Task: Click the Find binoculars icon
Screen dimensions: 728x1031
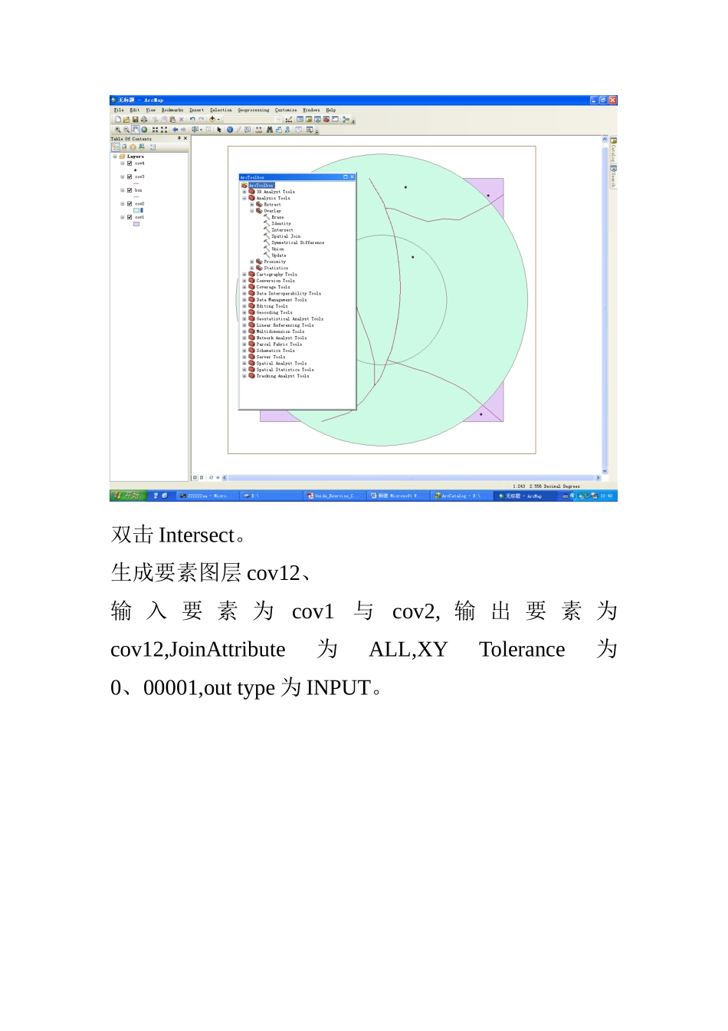Action: pyautogui.click(x=270, y=130)
